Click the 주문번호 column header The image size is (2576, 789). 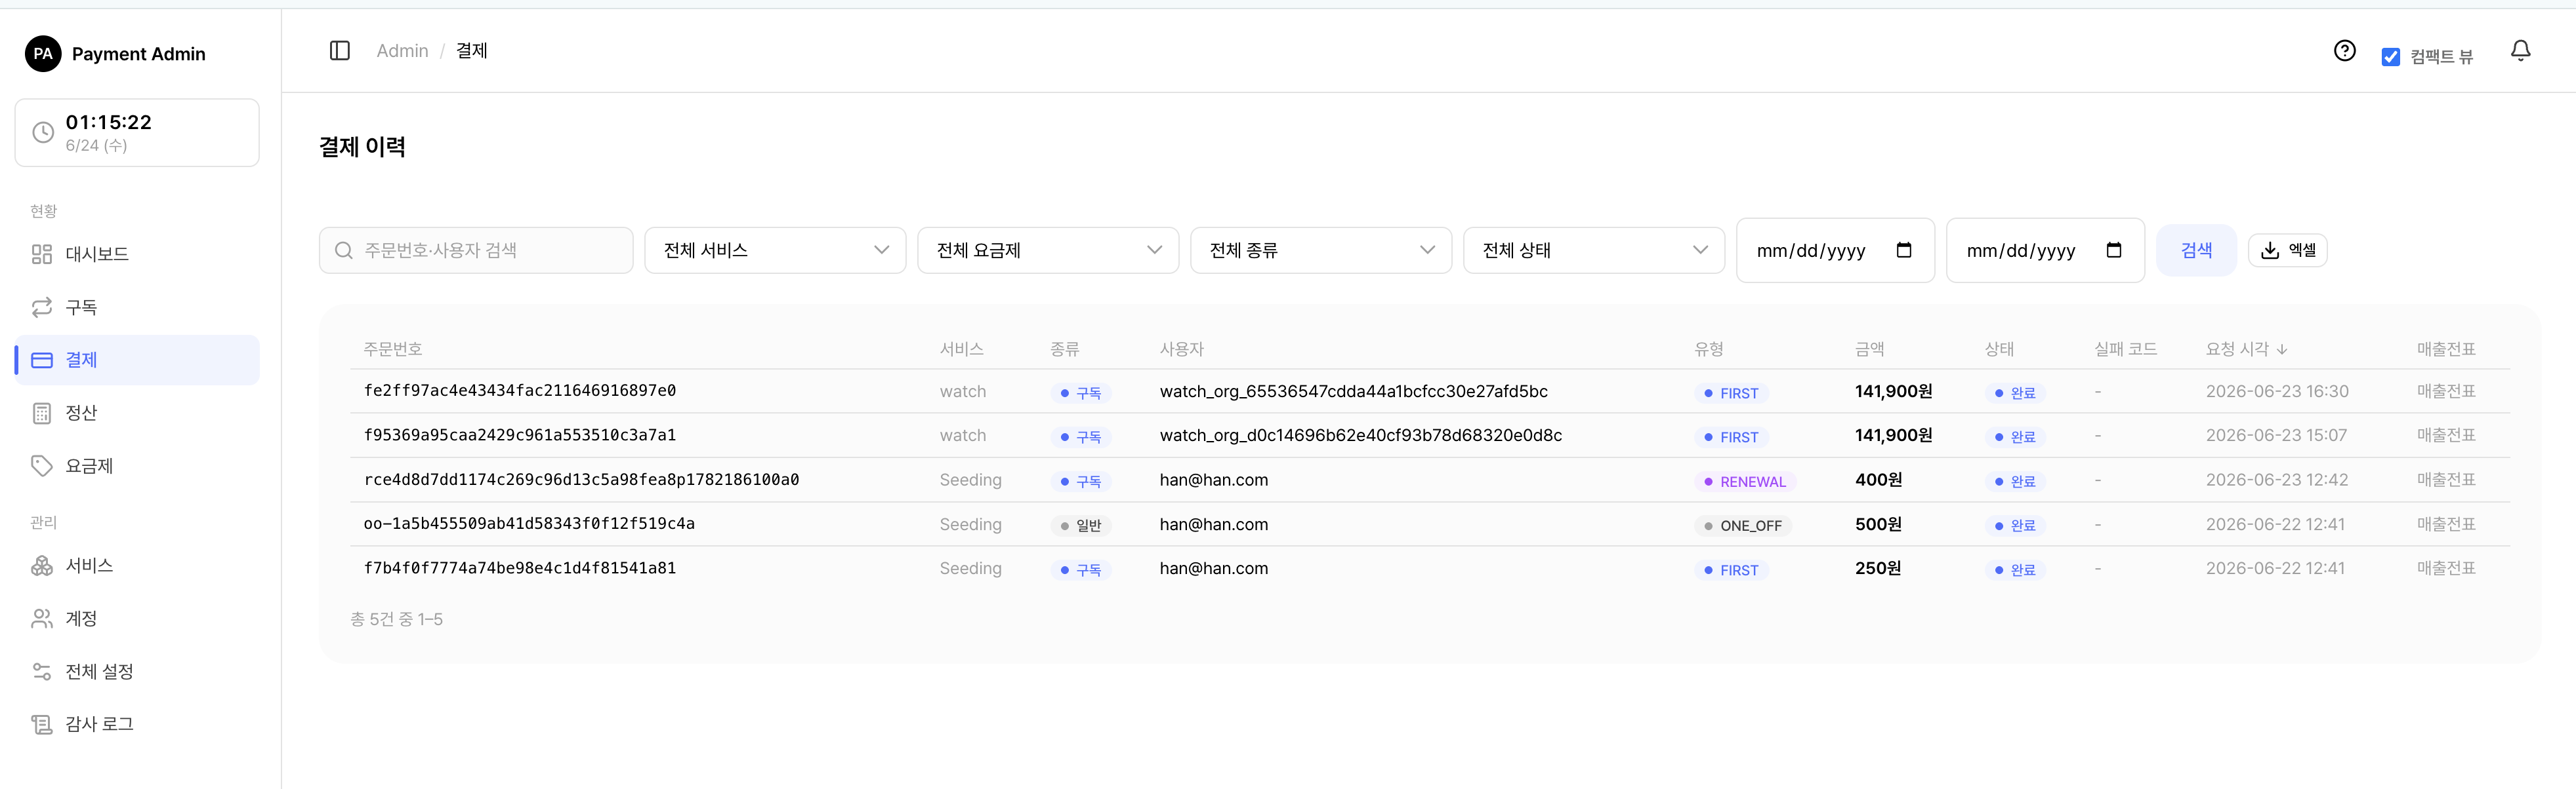[393, 349]
